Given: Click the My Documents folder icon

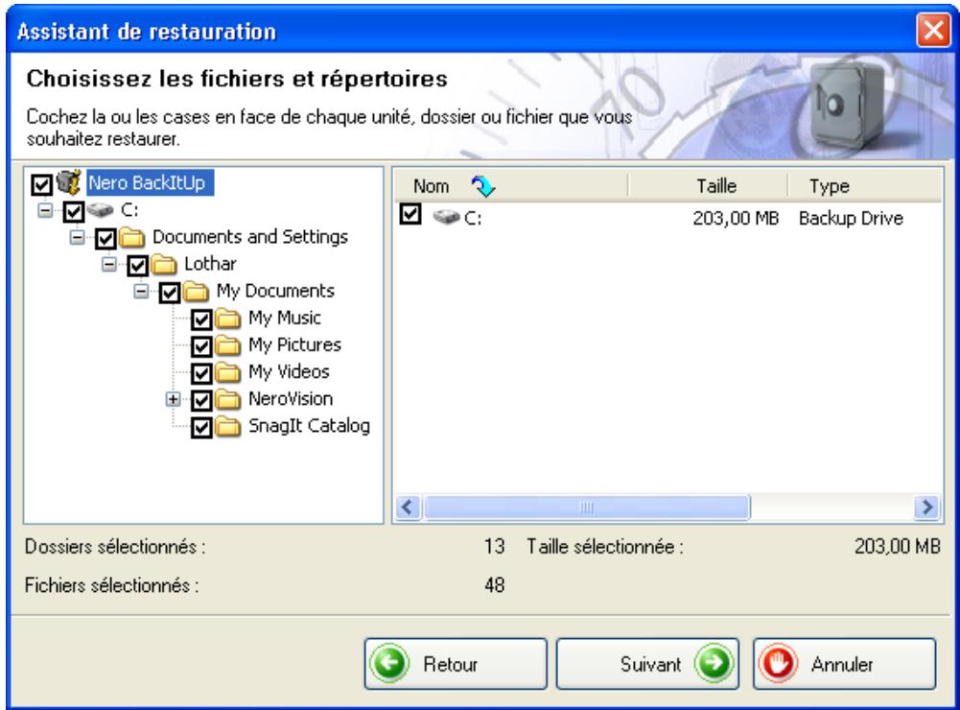Looking at the screenshot, I should pyautogui.click(x=196, y=291).
